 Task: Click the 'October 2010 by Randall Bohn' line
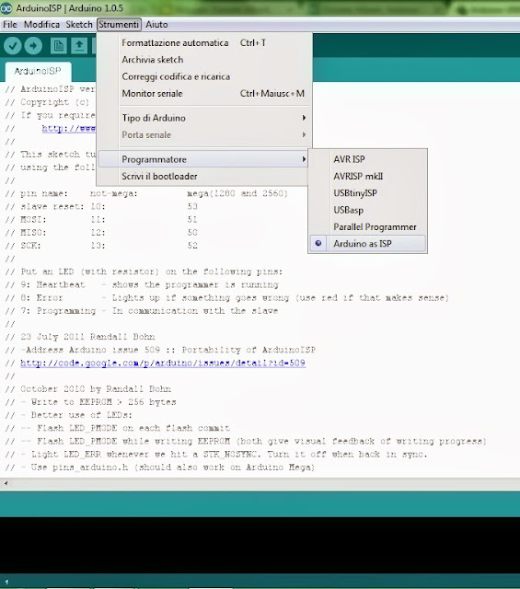tap(88, 388)
